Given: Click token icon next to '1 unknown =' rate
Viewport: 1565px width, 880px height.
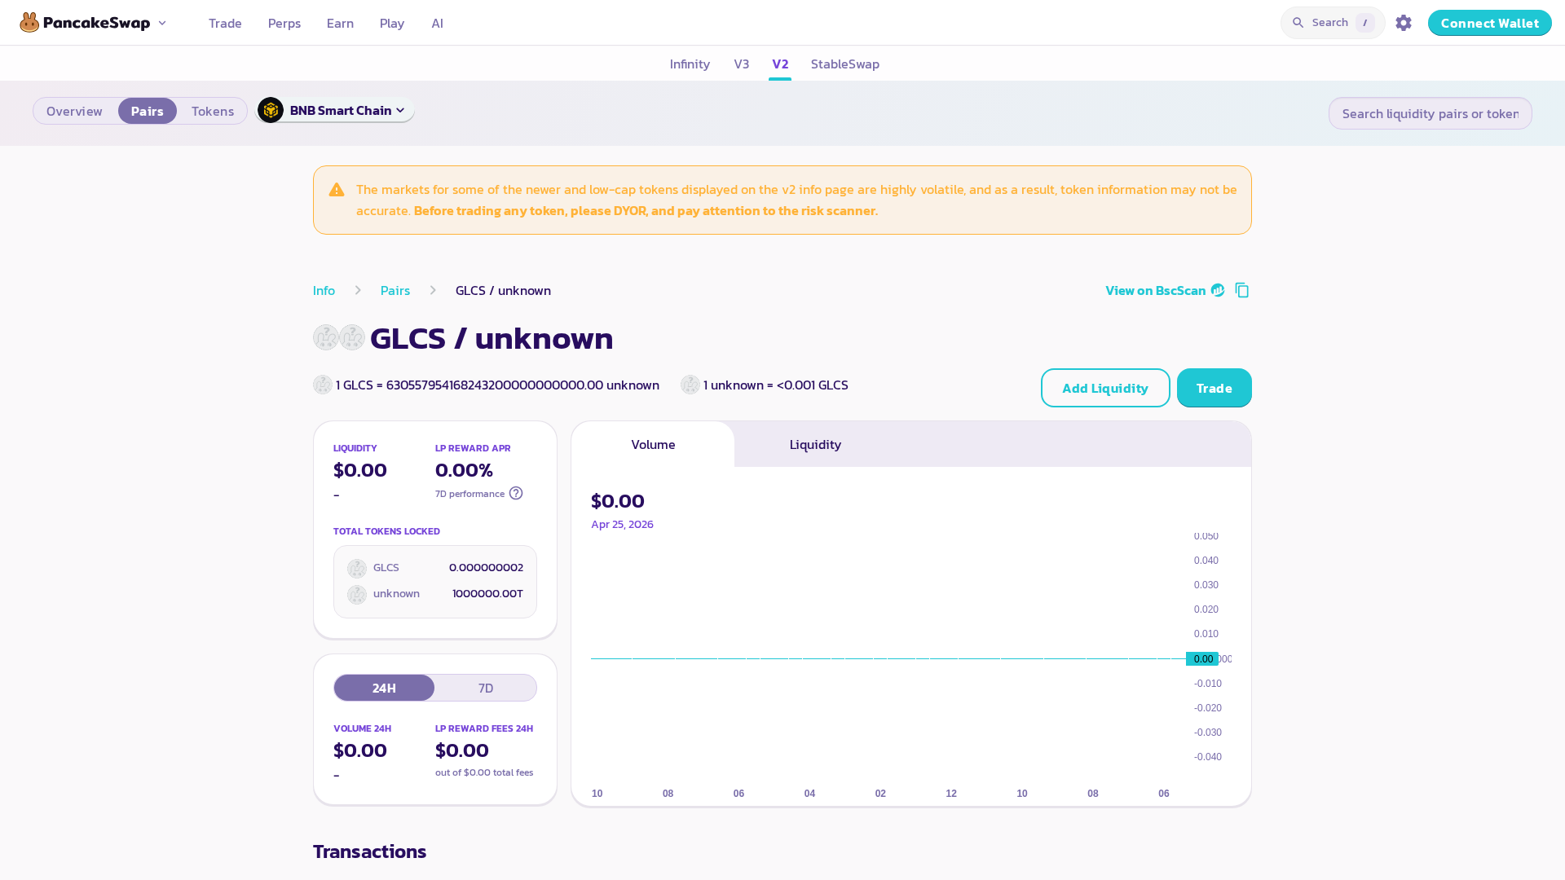Looking at the screenshot, I should [690, 385].
